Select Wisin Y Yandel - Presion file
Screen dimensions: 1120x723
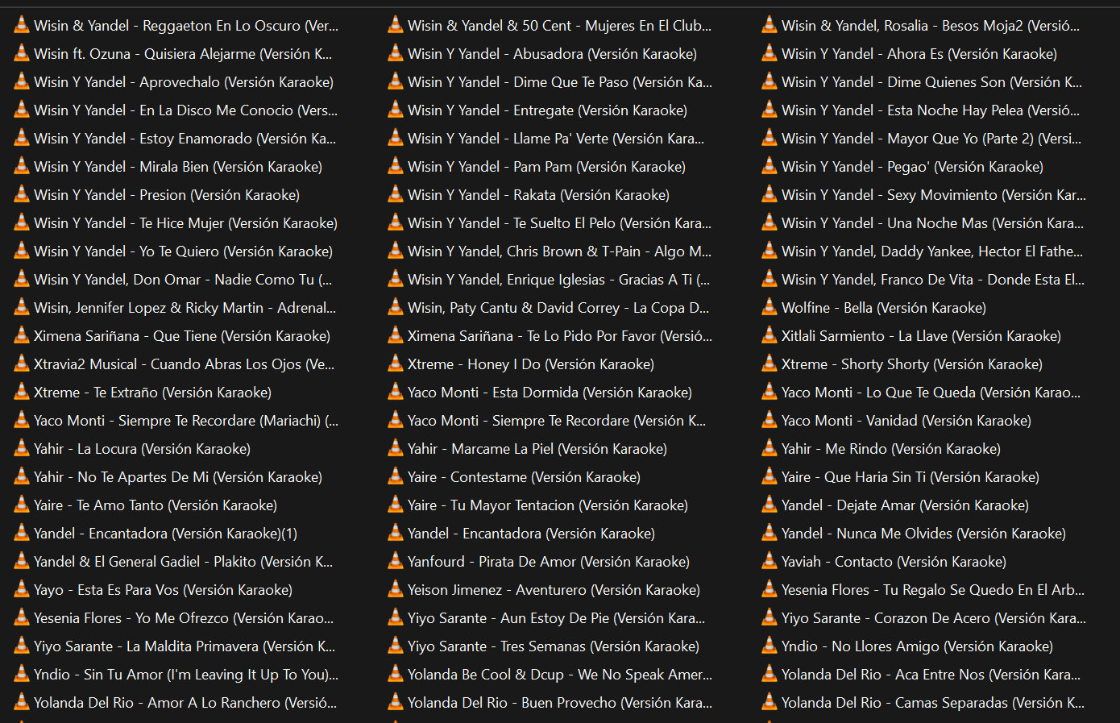166,195
